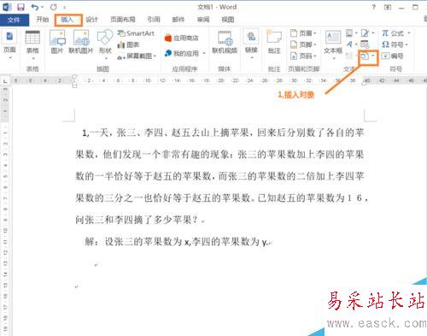Switch to the 邮件 (Mailings) tab
Image resolution: width=427 pixels, height=336 pixels.
tap(178, 20)
